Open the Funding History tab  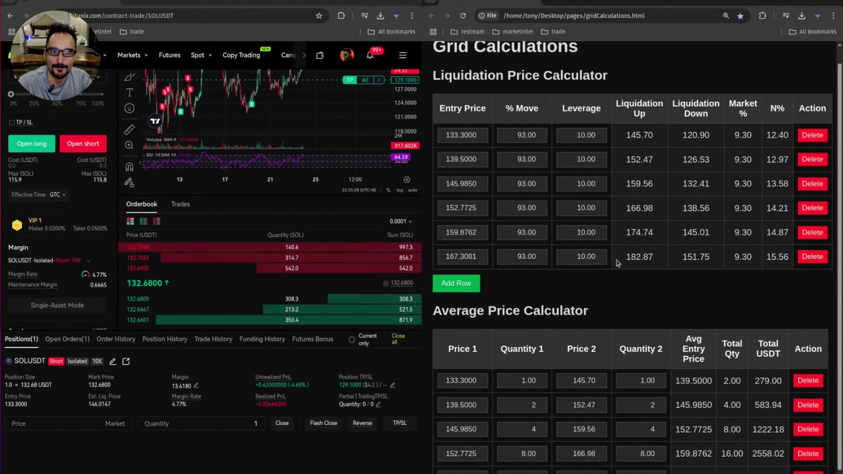[x=262, y=339]
